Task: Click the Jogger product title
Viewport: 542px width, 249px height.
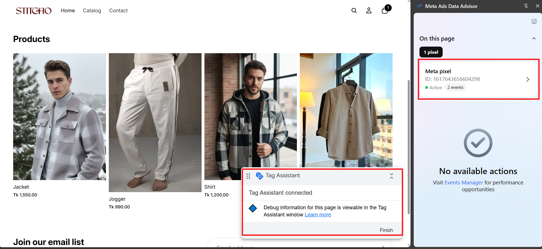Action: coord(117,199)
